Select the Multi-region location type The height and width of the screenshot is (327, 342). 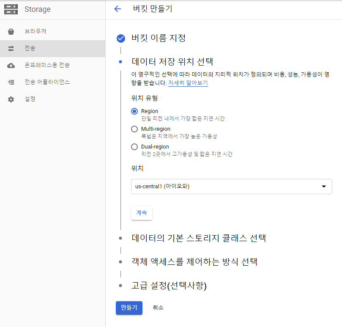tap(134, 129)
